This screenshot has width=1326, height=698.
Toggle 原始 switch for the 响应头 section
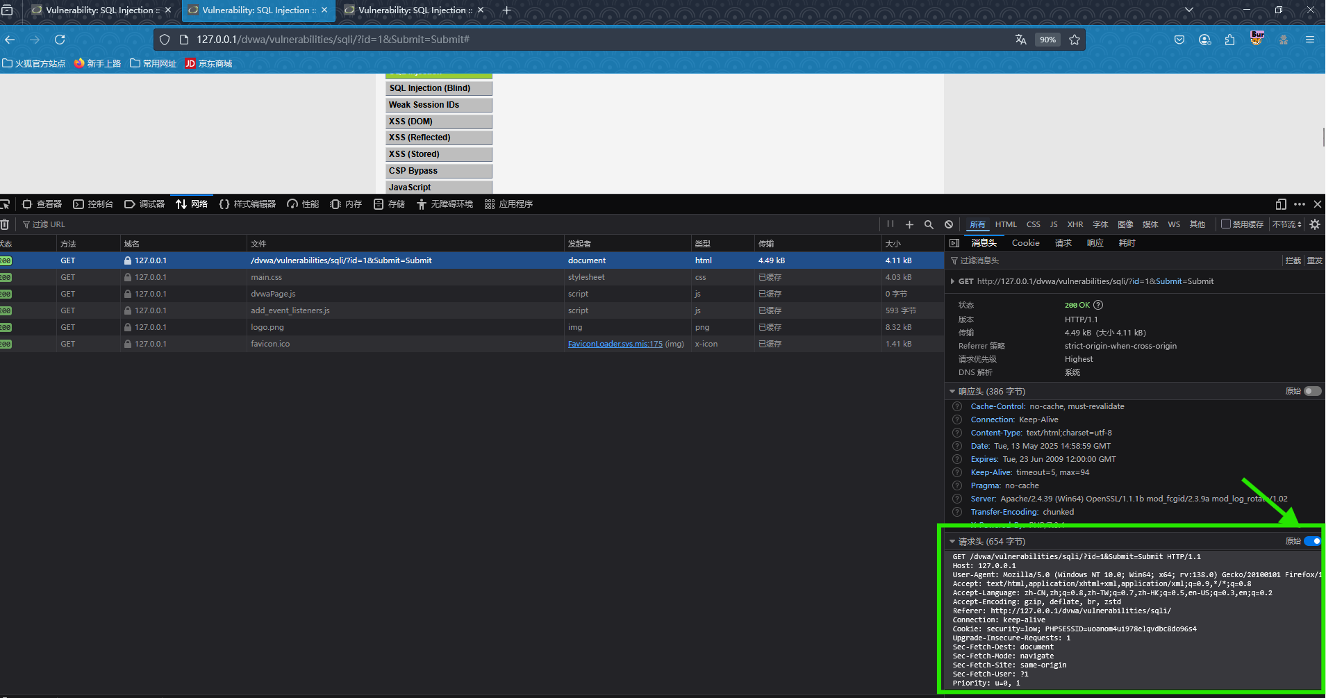pos(1313,391)
